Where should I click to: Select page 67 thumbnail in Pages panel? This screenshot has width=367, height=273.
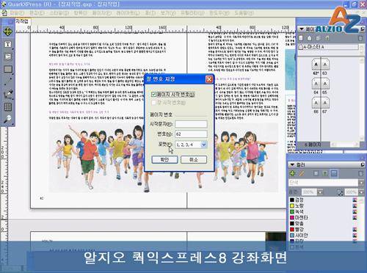click(x=325, y=103)
